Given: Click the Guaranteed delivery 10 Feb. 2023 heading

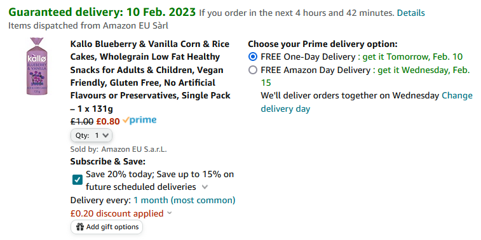Looking at the screenshot, I should [102, 12].
